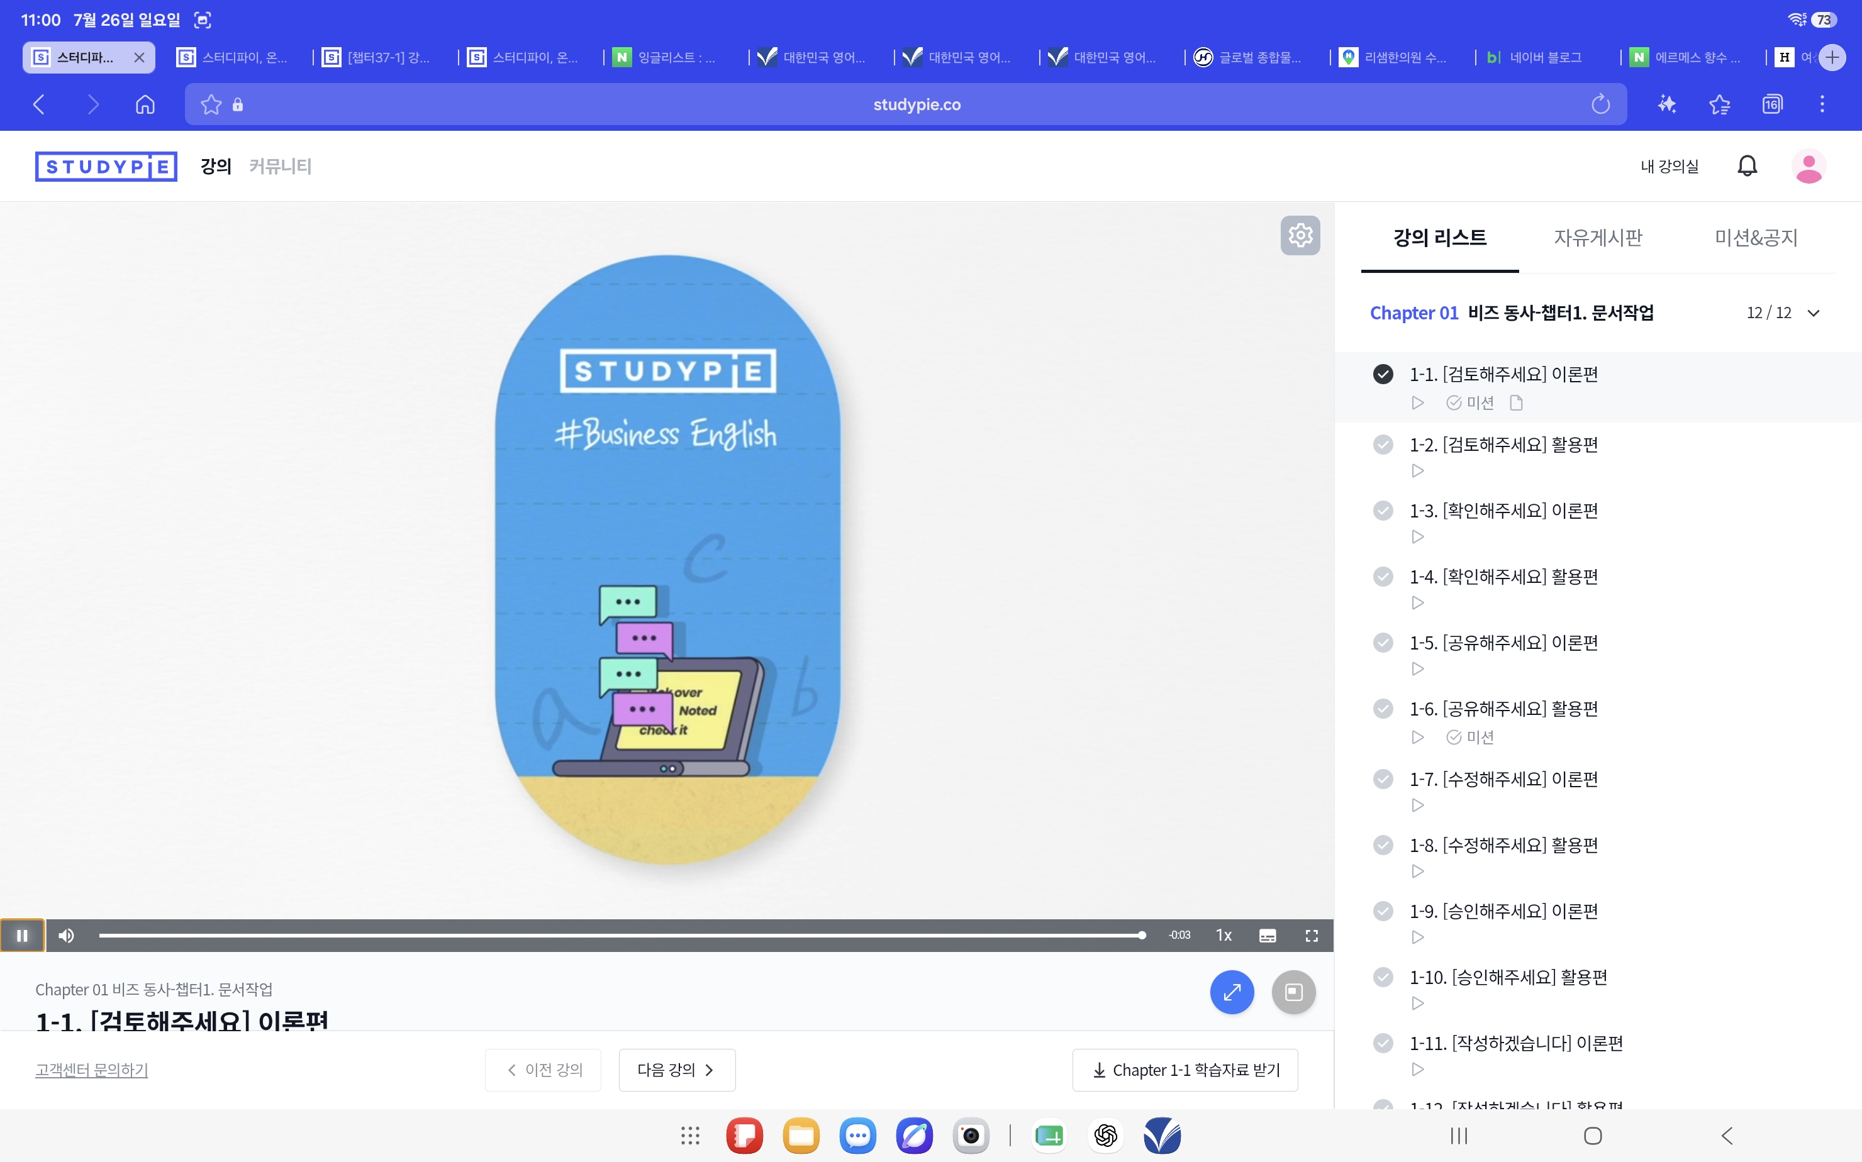Open playback speed 1x selector
The image size is (1862, 1162).
1224,935
